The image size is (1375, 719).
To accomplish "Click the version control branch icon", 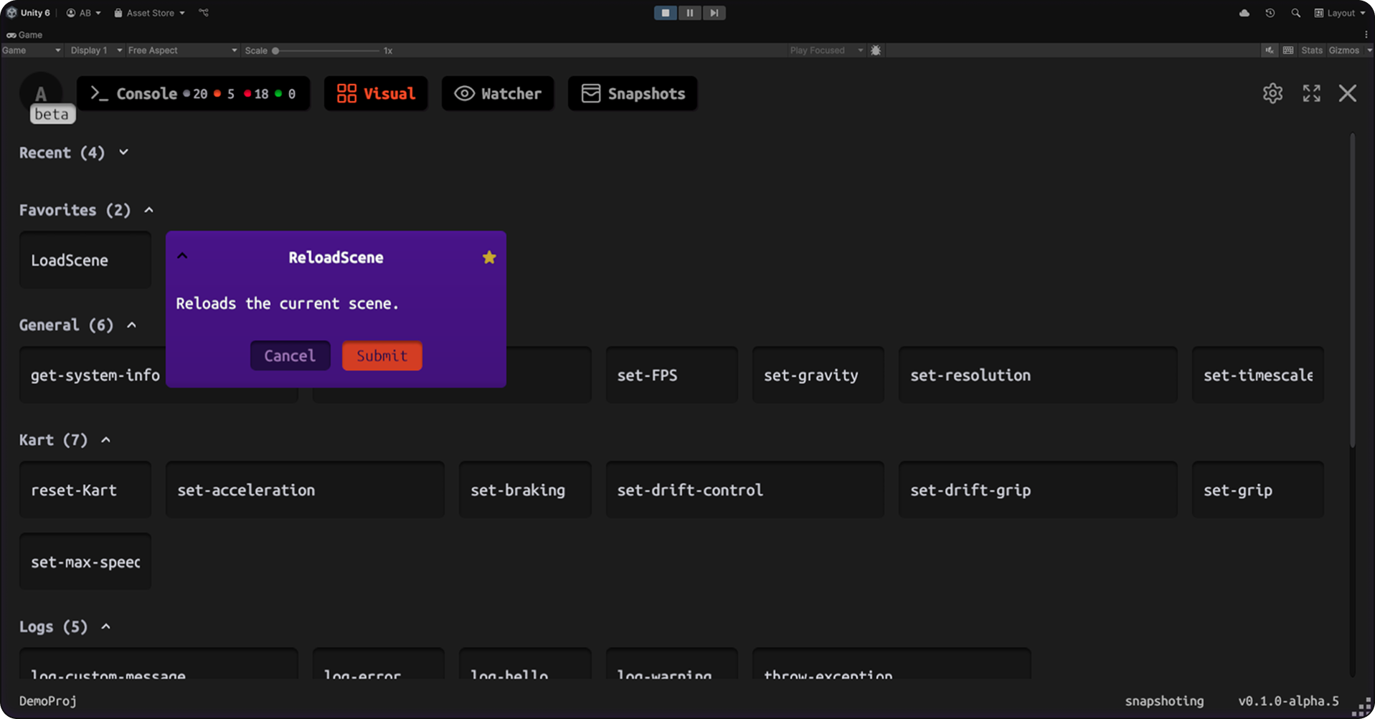I will click(204, 13).
